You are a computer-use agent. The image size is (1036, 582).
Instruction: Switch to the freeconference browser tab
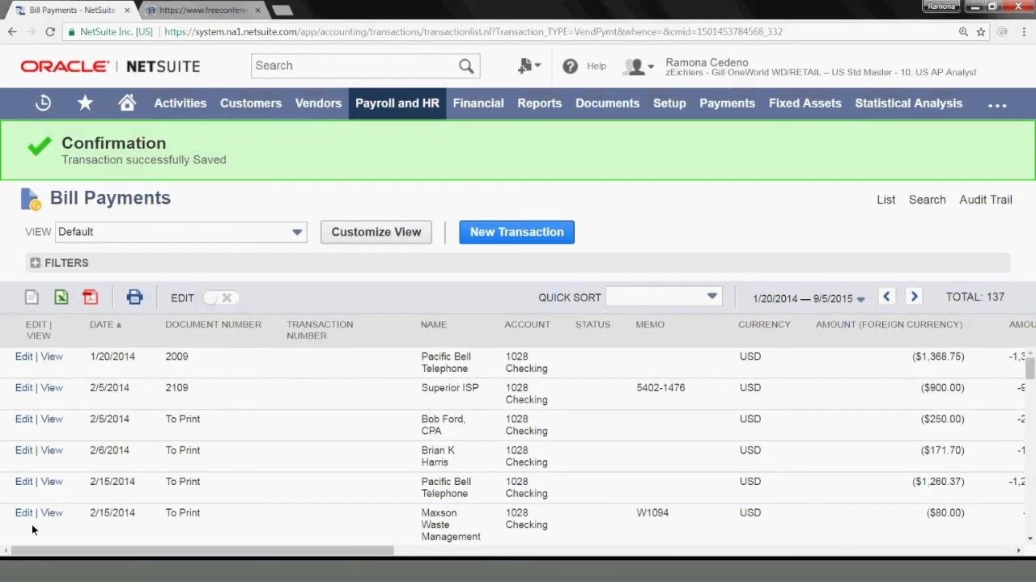[x=201, y=10]
